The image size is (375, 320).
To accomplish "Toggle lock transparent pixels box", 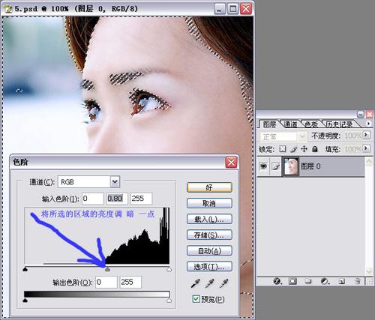I will pos(283,149).
